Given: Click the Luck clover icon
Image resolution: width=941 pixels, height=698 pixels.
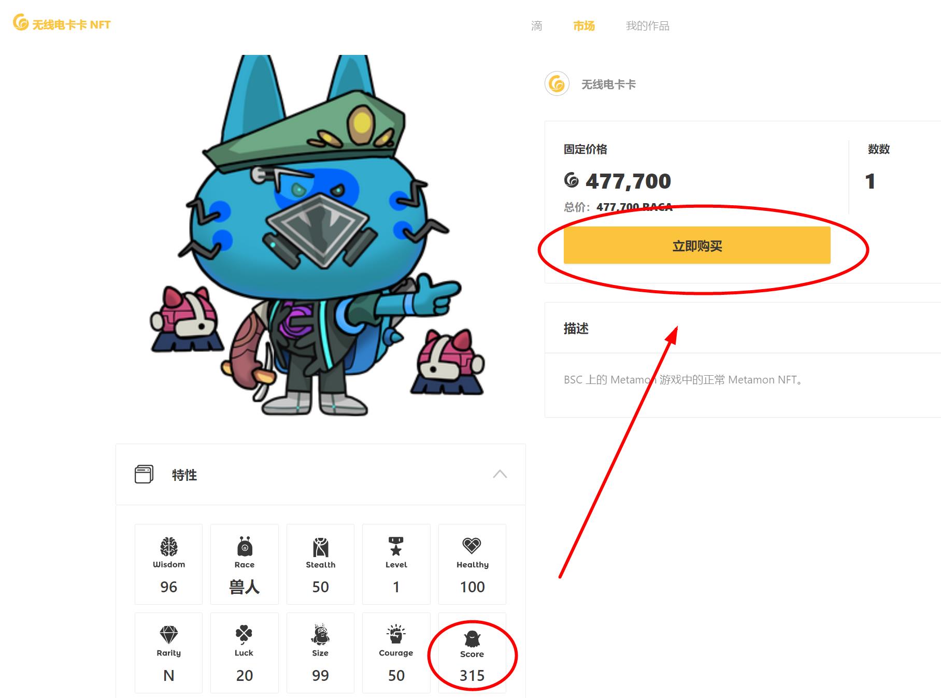Looking at the screenshot, I should point(244,634).
